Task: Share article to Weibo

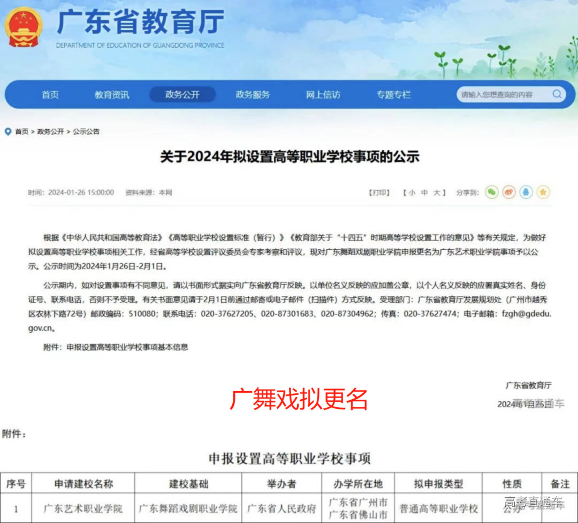Action: 509,192
